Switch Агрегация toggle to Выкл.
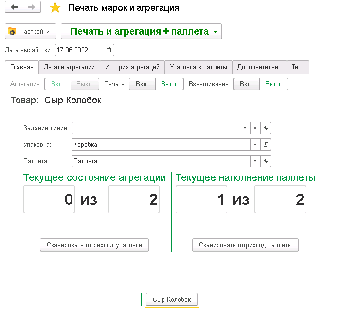The height and width of the screenshot is (313, 344). pos(85,84)
